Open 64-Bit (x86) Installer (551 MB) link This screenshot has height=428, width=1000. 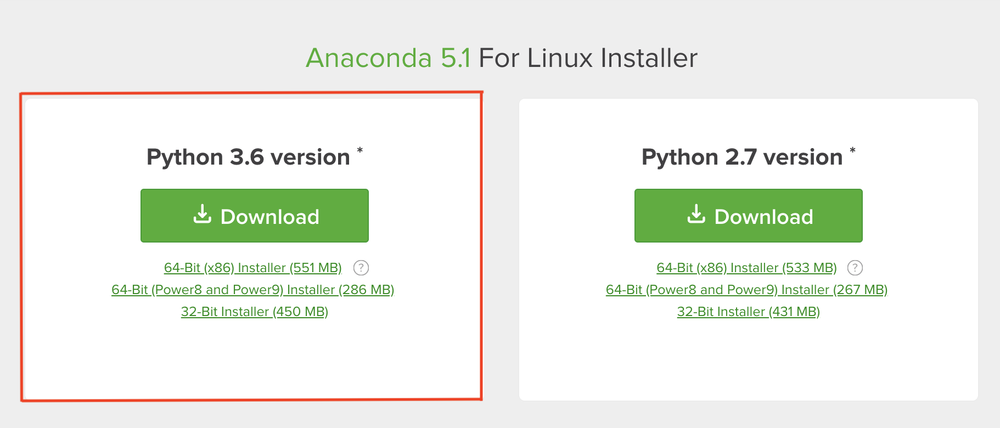point(252,268)
